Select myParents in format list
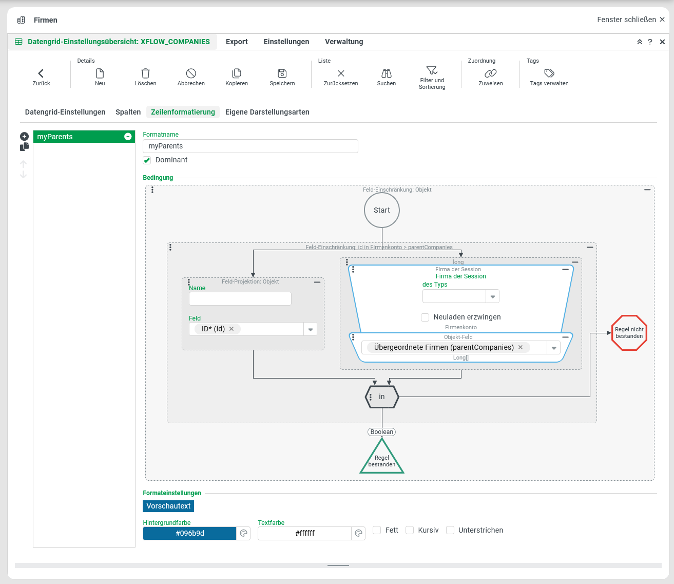 click(x=84, y=137)
